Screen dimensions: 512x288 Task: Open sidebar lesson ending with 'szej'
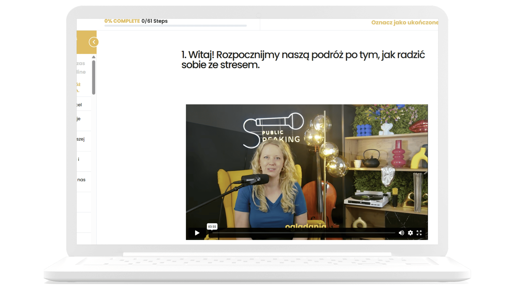(81, 139)
